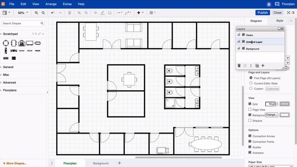Open the comments icon in title bar
This screenshot has width=297, height=167.
(x=277, y=4)
